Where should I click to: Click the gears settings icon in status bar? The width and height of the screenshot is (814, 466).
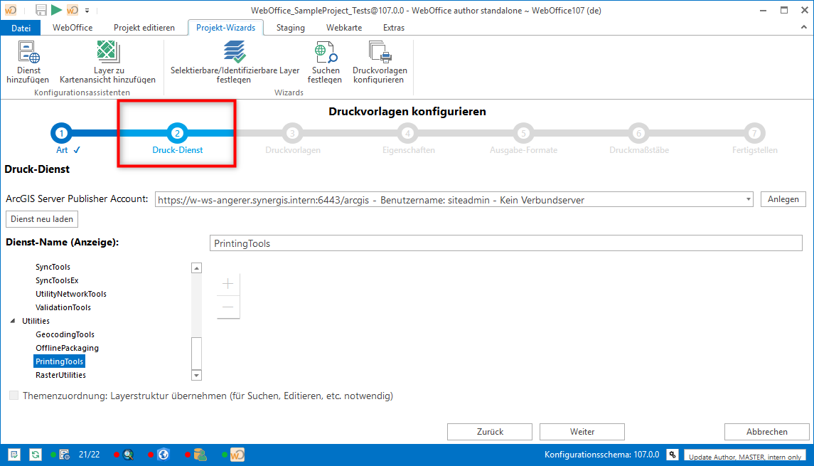pos(672,455)
